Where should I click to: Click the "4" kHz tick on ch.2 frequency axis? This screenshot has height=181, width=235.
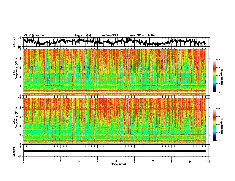tap(21, 126)
